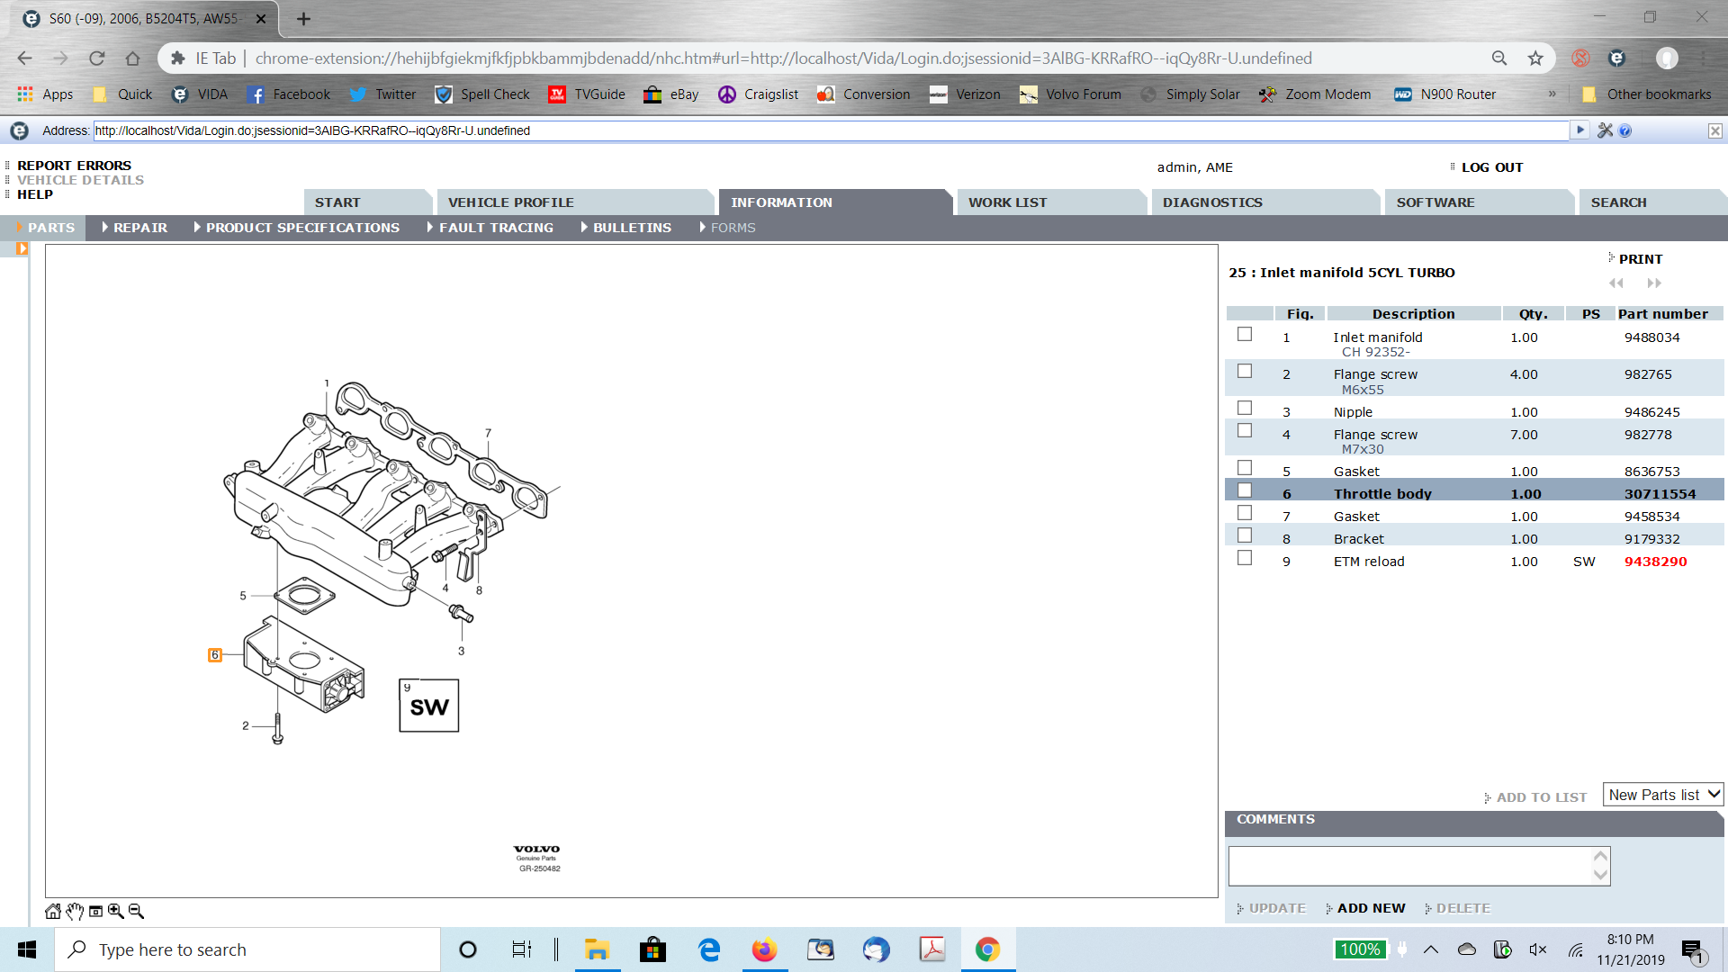1728x972 pixels.
Task: Select the ETM reload checkbox
Action: click(x=1245, y=558)
